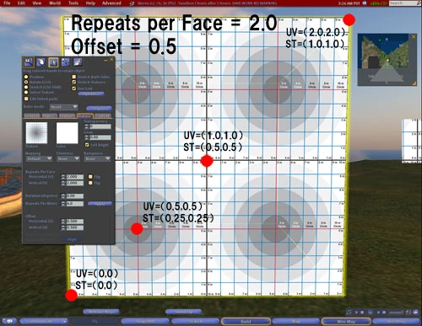Screen dimensions: 422x326
Task: Click the Search field in the menu bar
Action: [404, 3]
